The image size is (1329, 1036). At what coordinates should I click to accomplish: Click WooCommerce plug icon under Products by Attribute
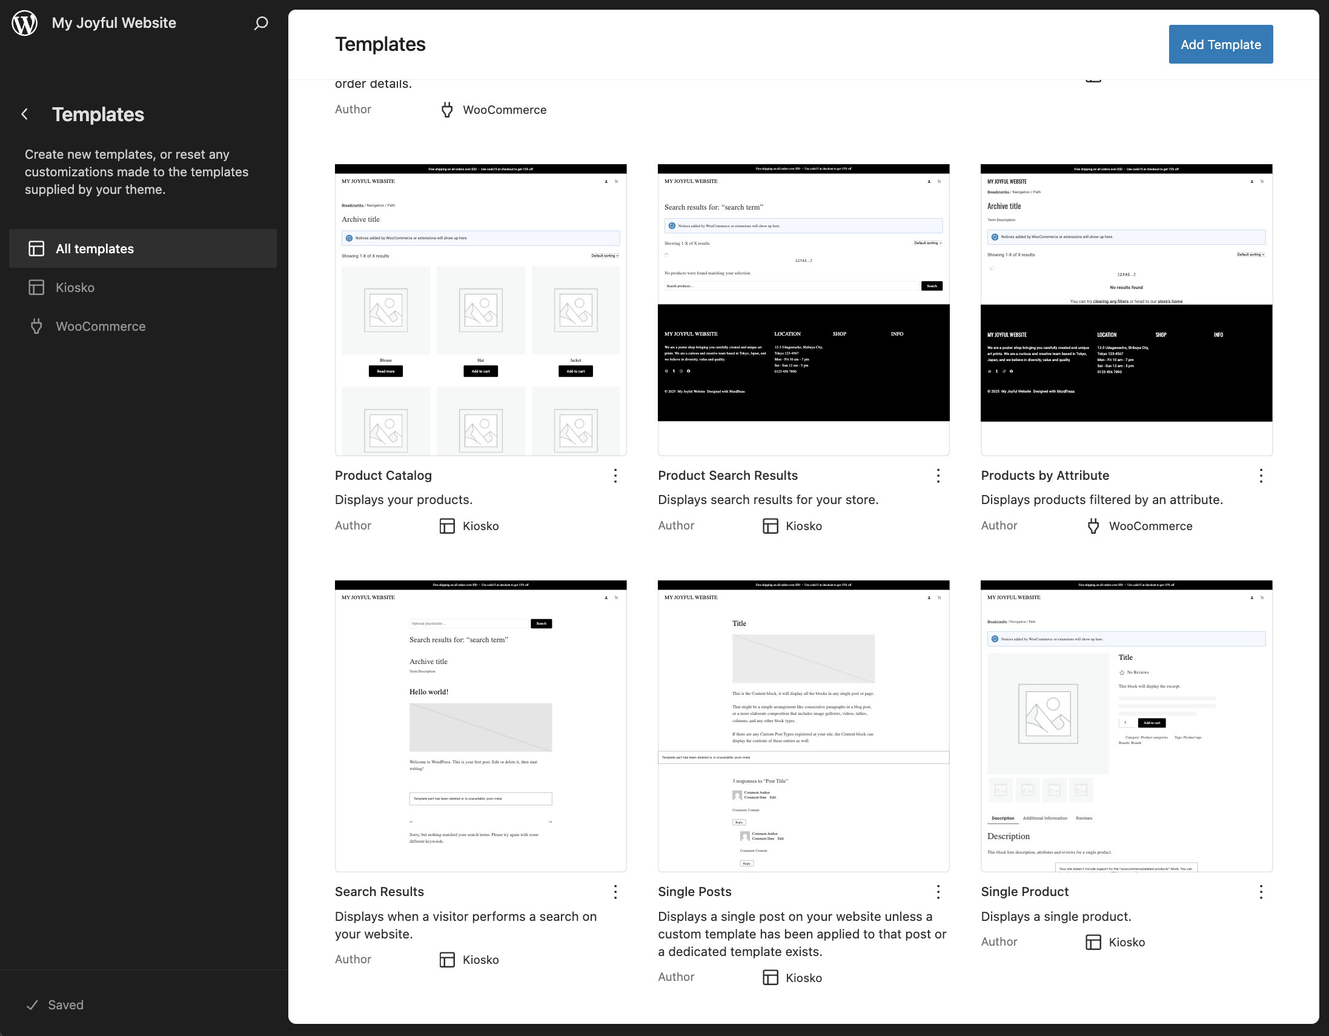pyautogui.click(x=1093, y=526)
